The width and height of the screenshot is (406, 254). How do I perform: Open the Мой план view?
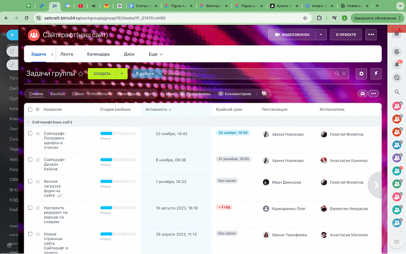(x=101, y=93)
